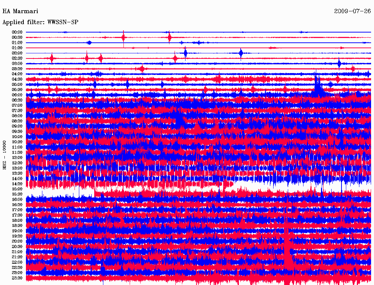Click the 23:00 time label
Image resolution: width=374 pixels, height=285 pixels.
17,273
